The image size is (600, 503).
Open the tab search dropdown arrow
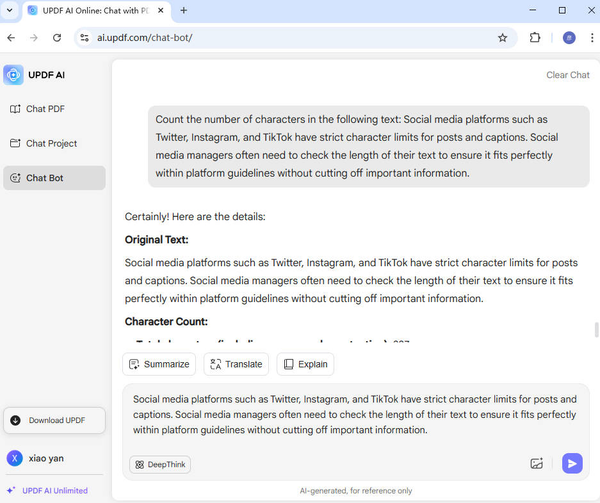(x=10, y=10)
